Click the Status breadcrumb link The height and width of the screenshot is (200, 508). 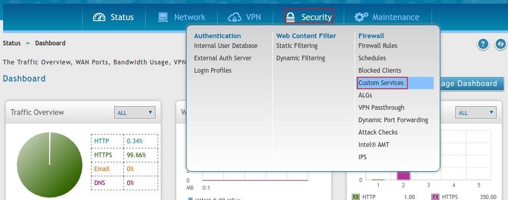pyautogui.click(x=12, y=43)
